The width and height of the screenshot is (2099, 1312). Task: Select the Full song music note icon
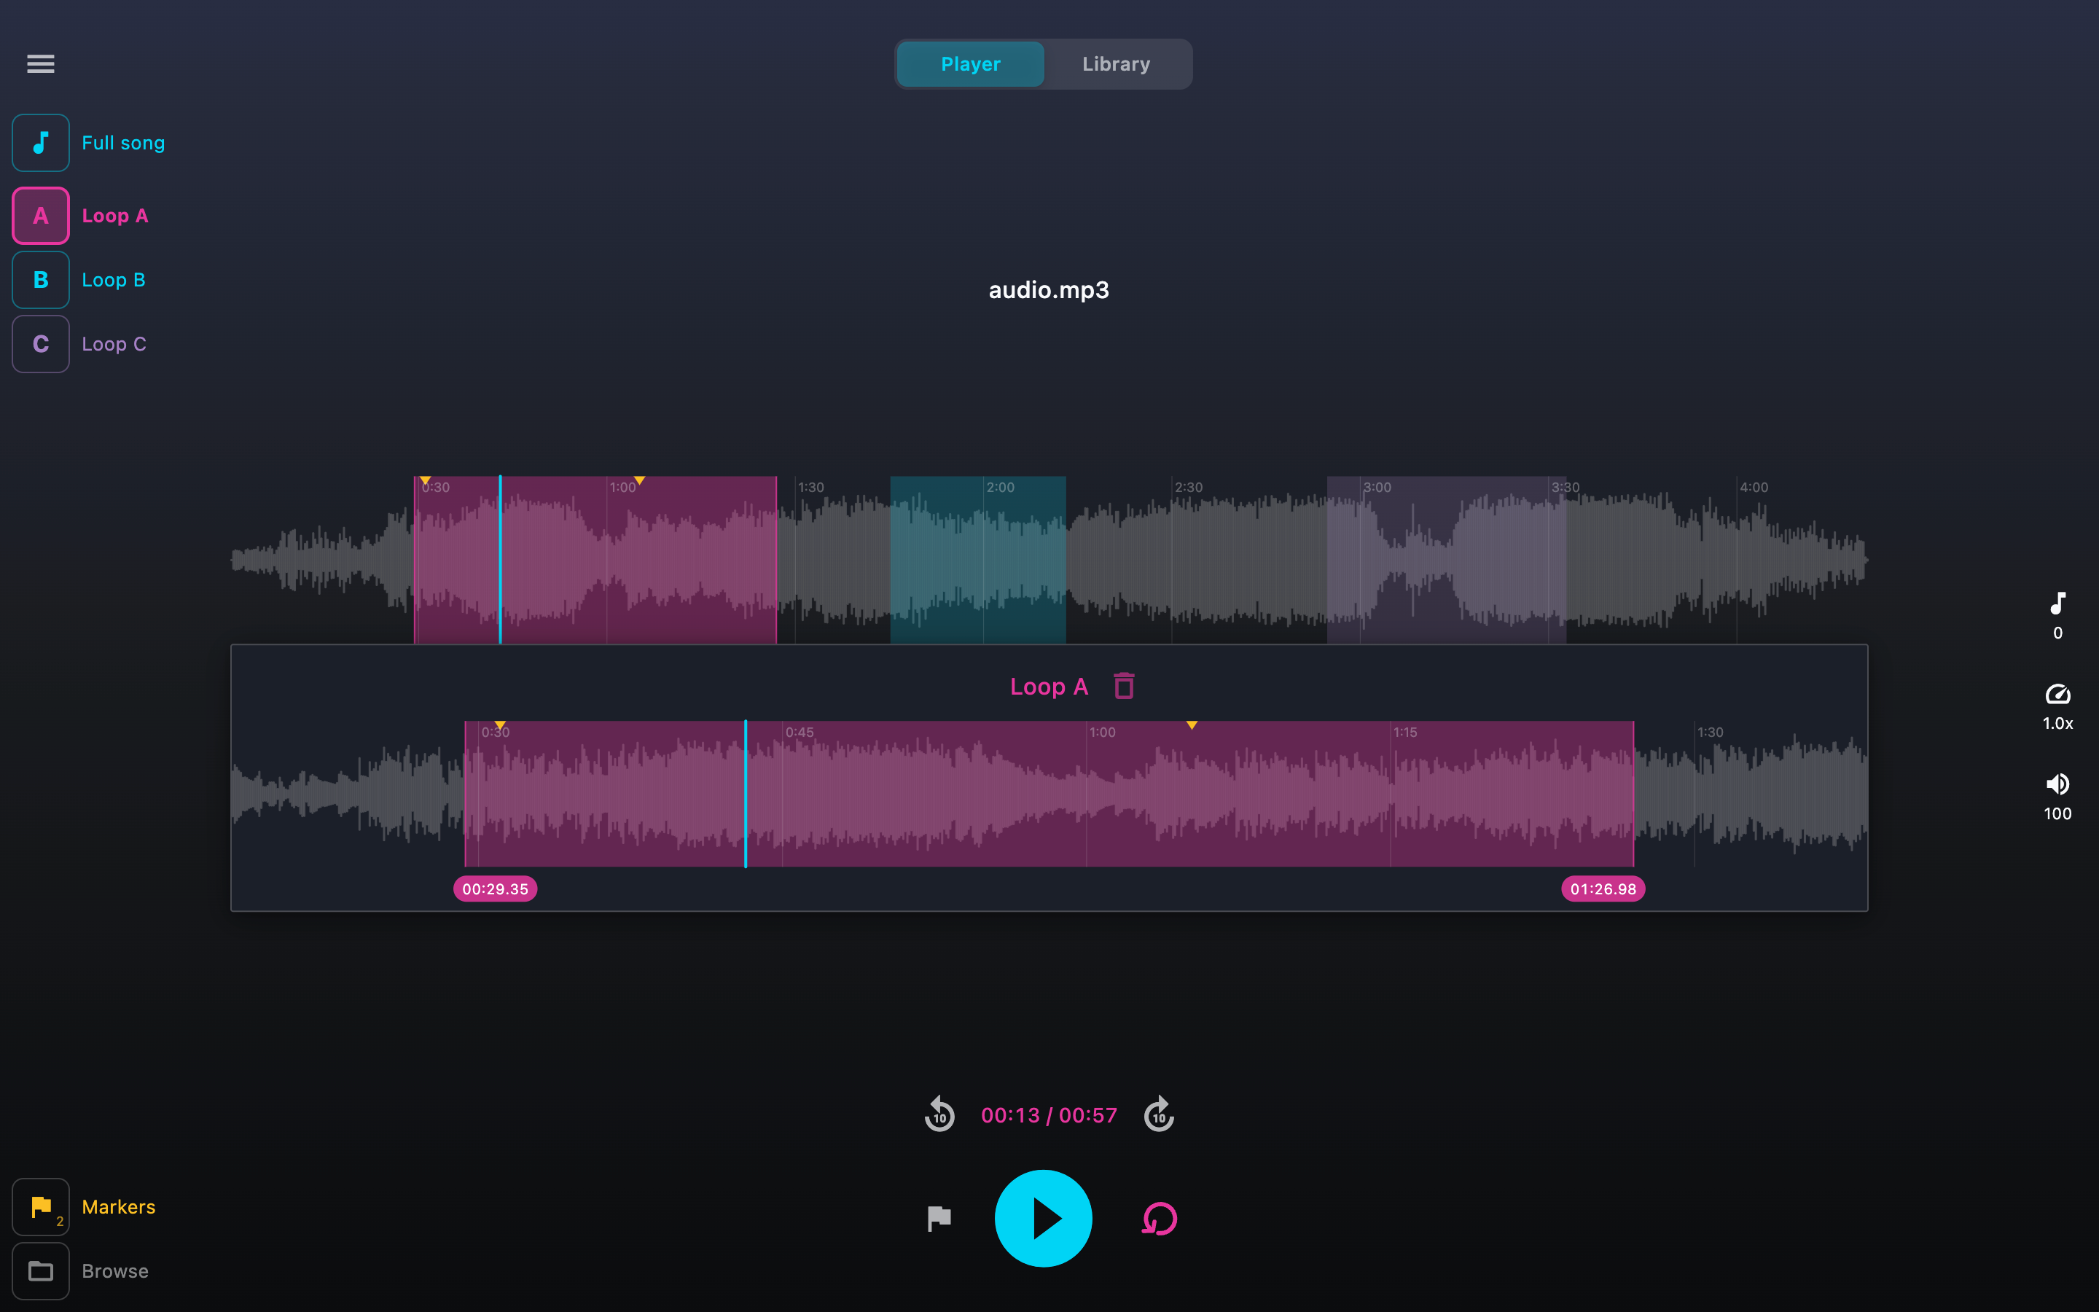point(41,142)
